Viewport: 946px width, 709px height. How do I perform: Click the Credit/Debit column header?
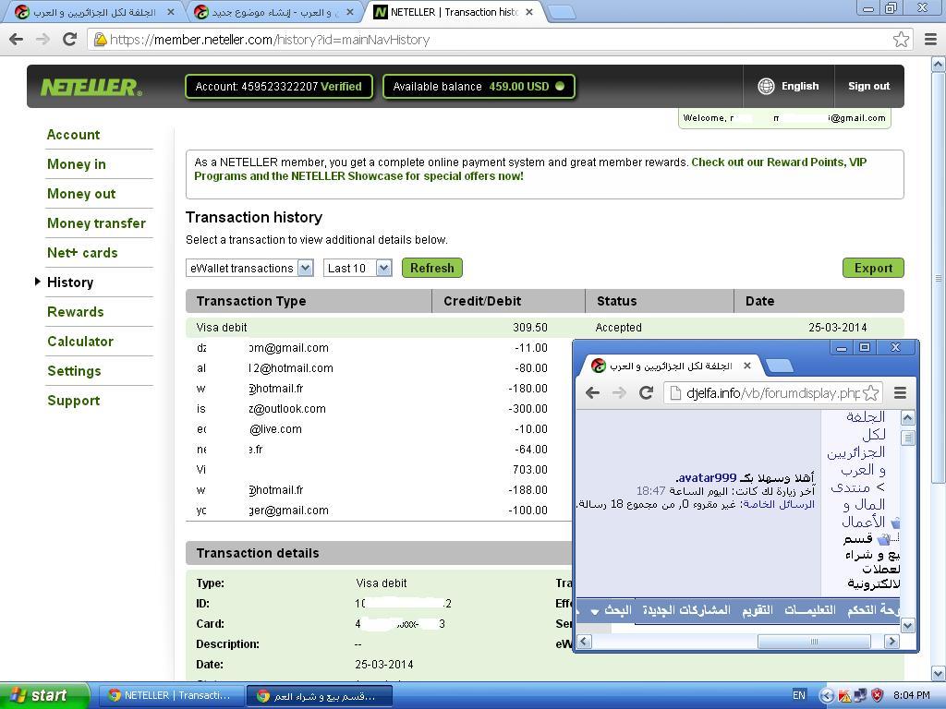tap(509, 301)
